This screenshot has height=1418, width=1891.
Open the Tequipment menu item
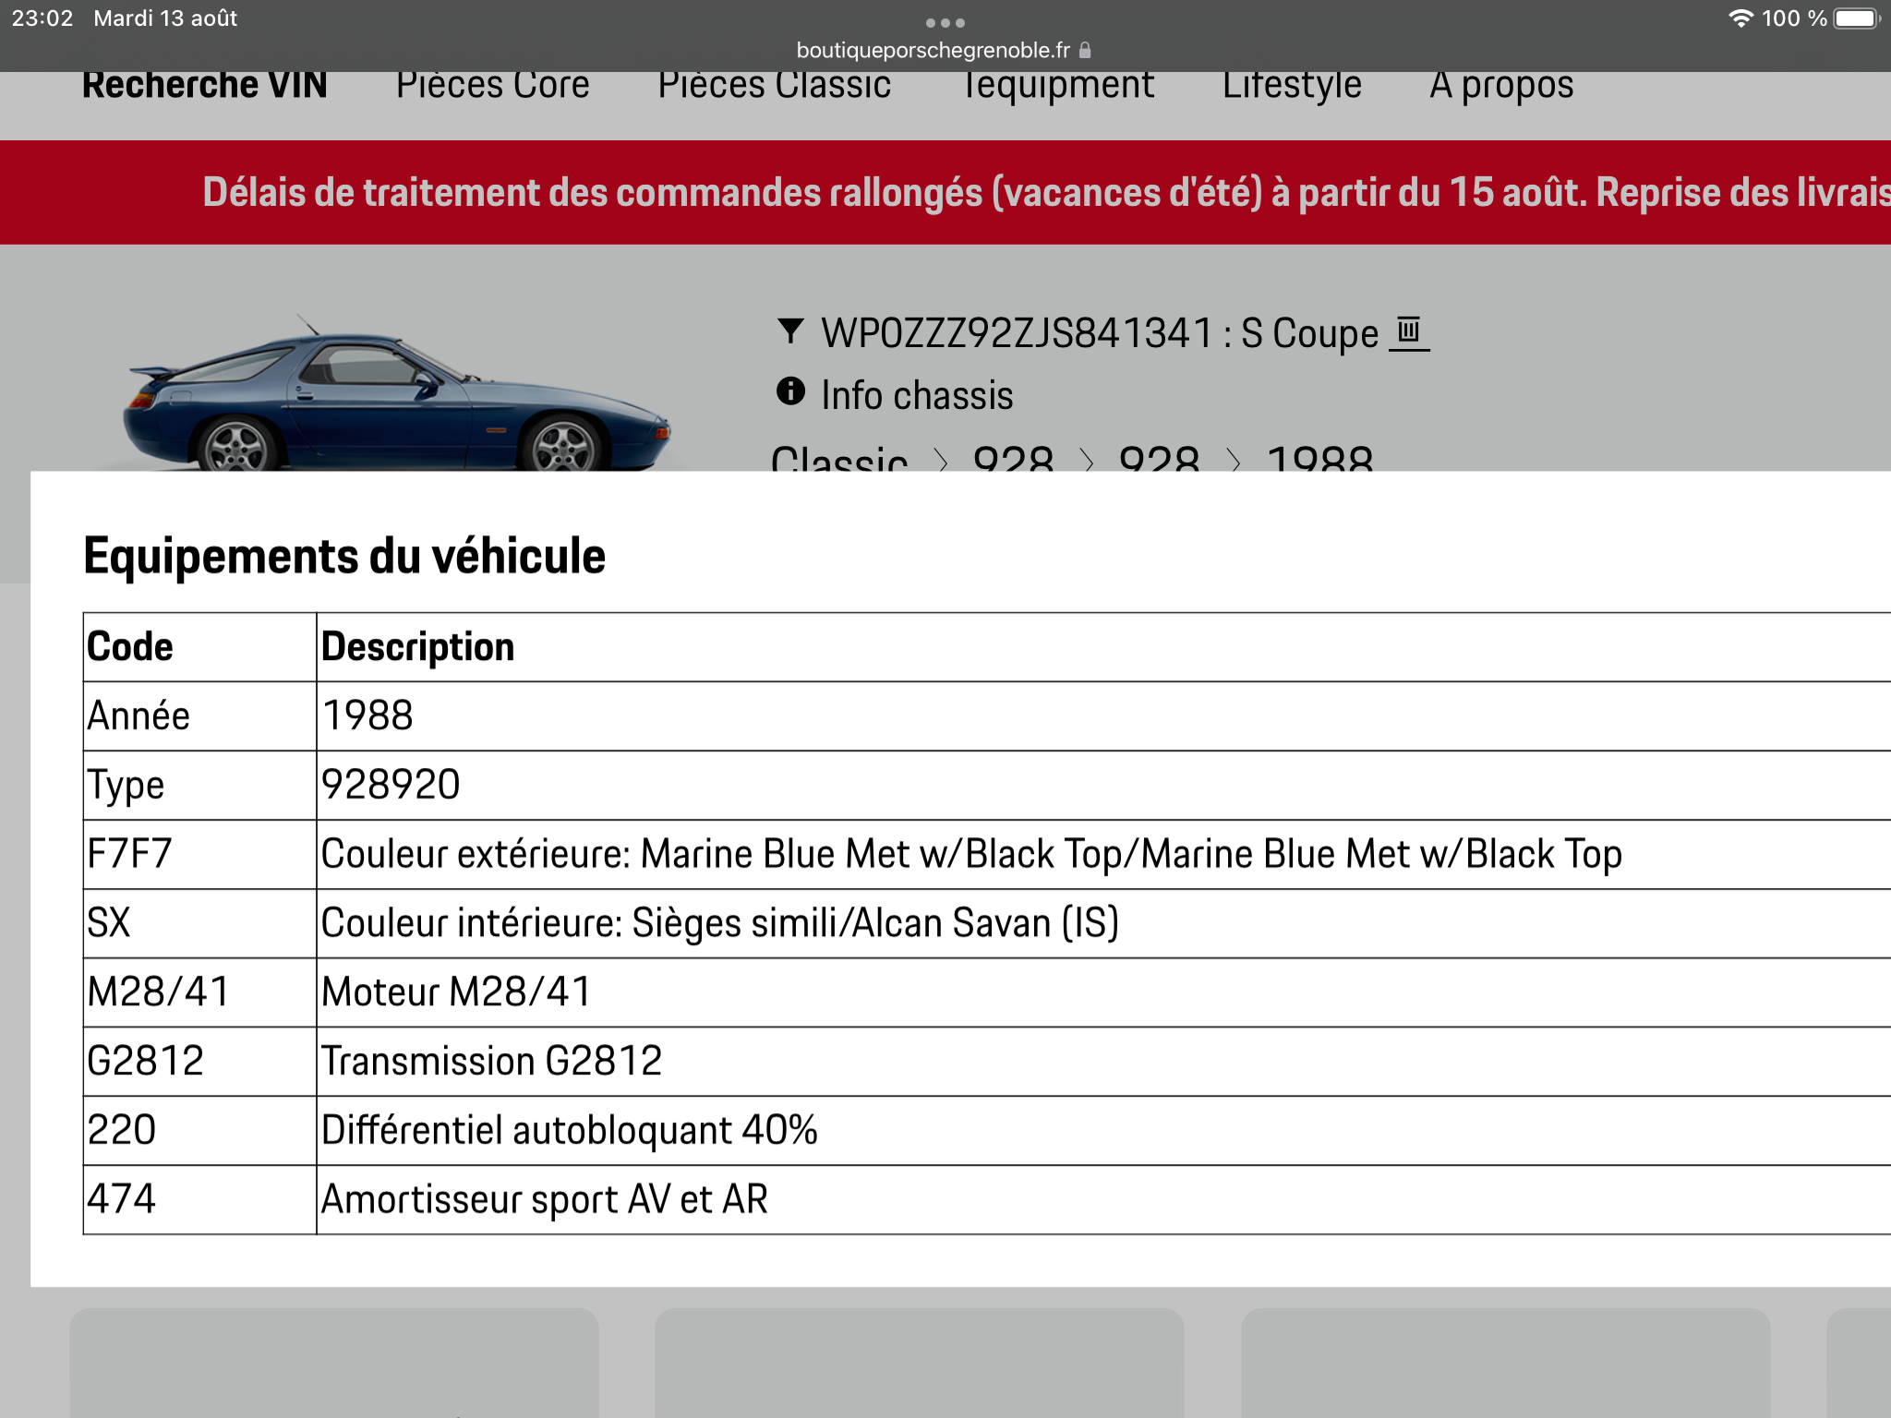click(1057, 87)
